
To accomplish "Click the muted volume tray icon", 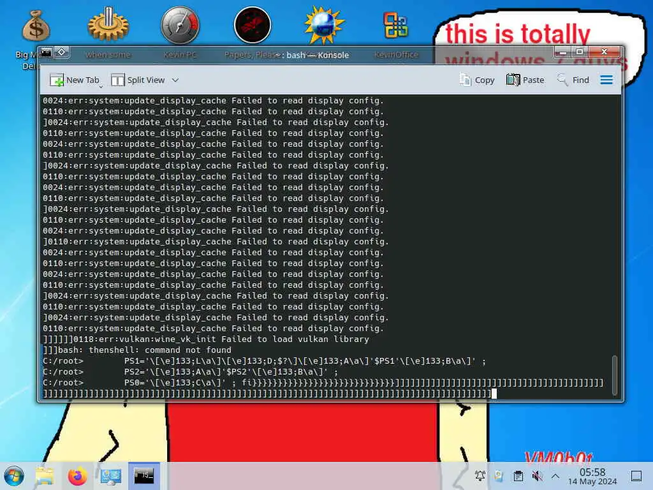I will 537,475.
